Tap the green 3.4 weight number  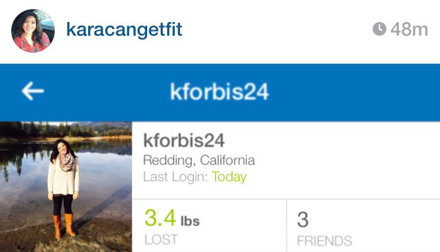coord(160,218)
